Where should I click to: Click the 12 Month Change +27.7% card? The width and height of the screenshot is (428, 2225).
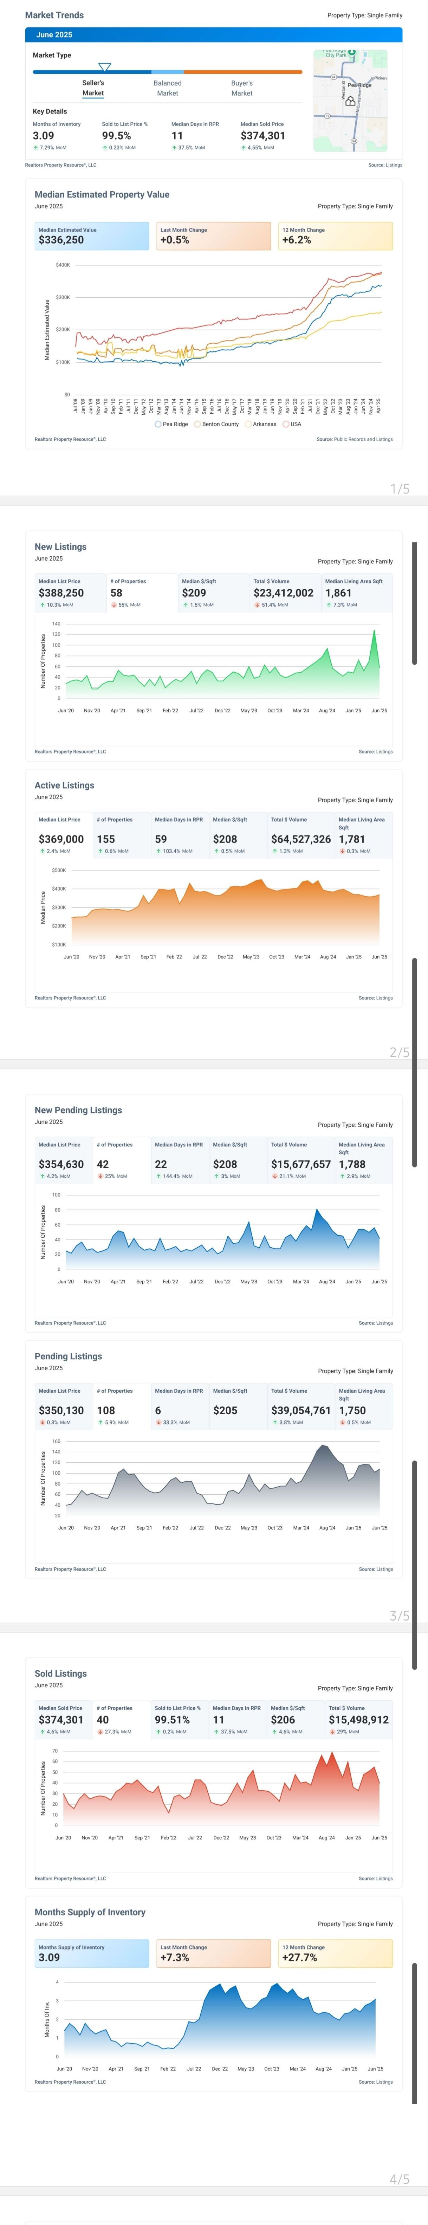336,1953
